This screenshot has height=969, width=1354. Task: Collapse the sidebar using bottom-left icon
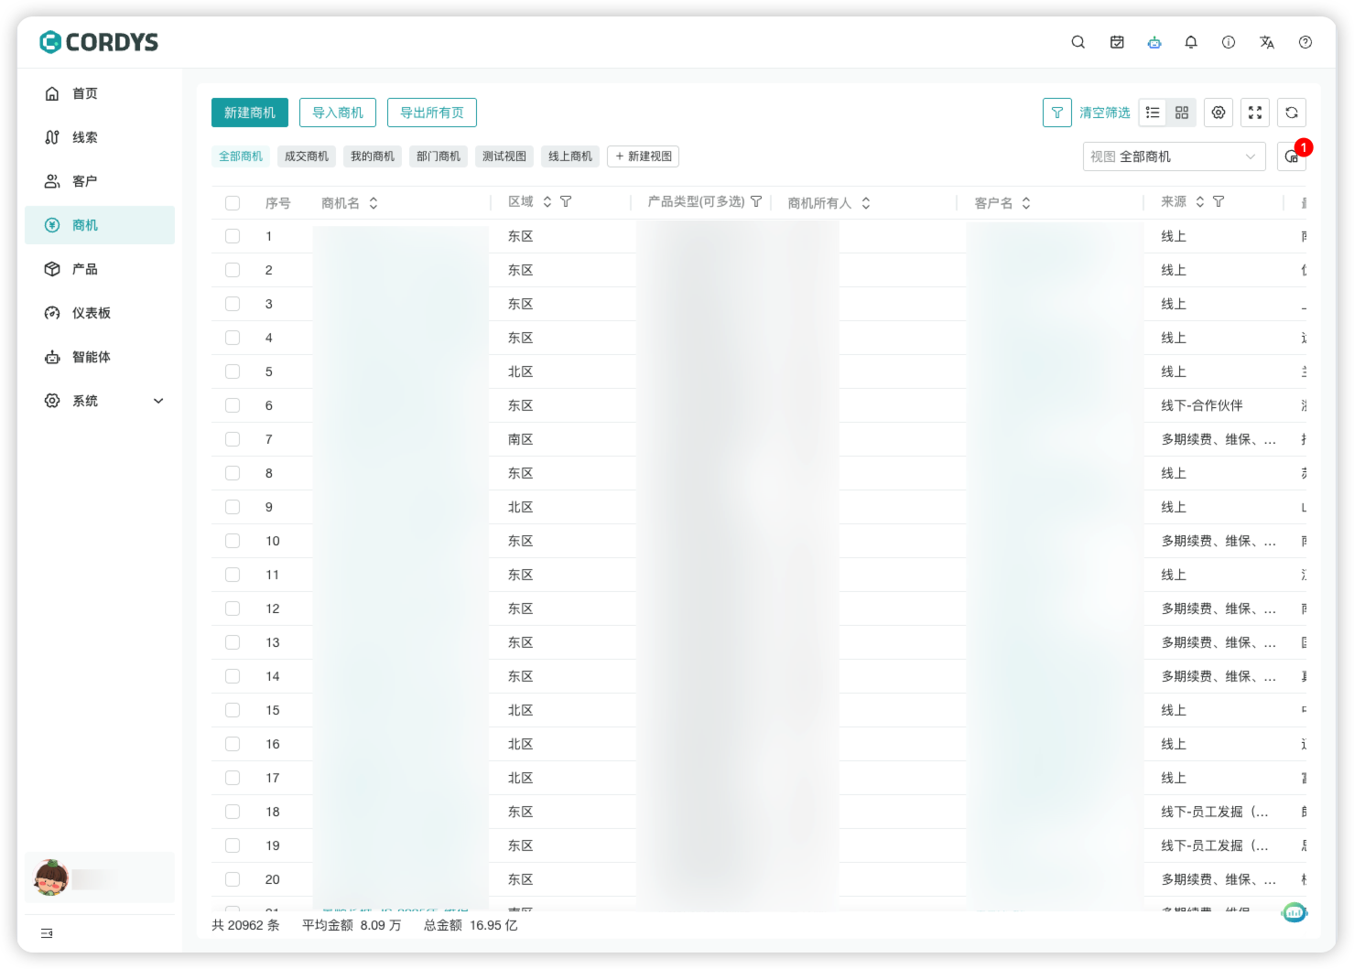point(47,933)
